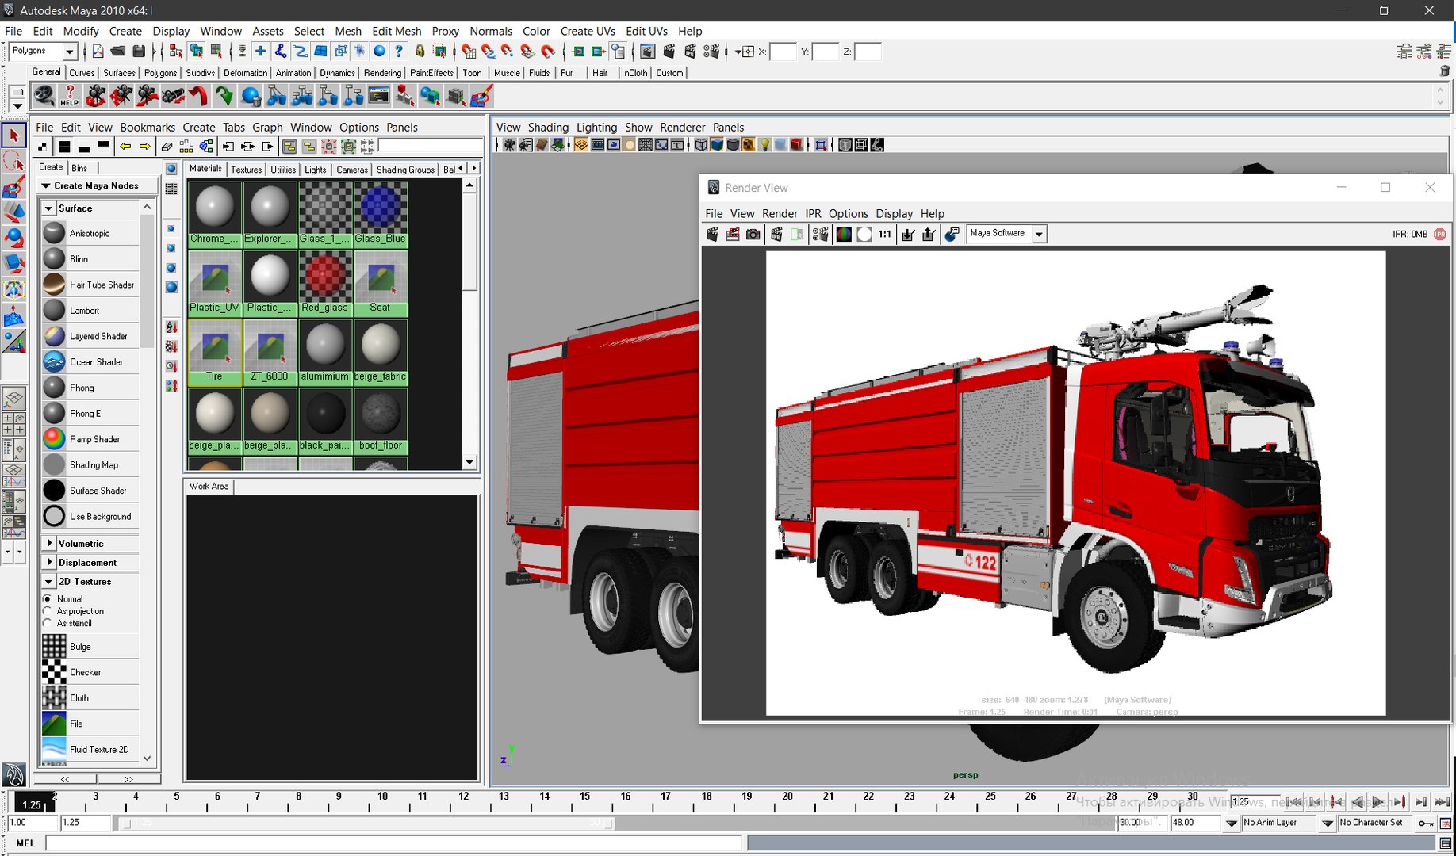1456x856 pixels.
Task: Enable snap to curves magnet icon
Action: 489,52
